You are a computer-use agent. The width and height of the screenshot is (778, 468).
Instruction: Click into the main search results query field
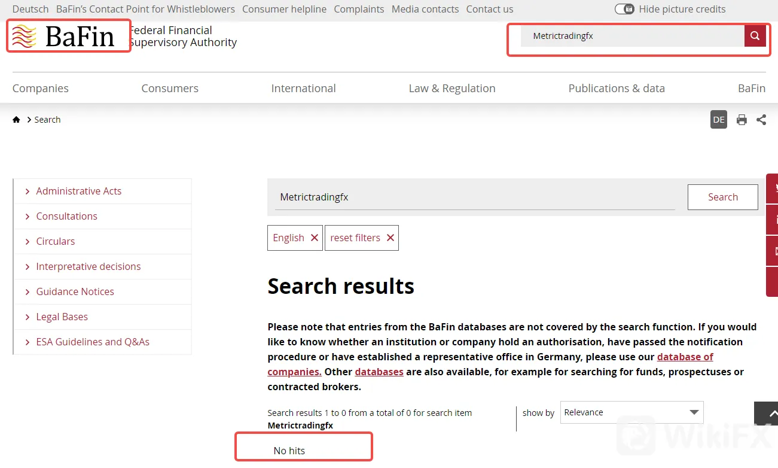click(475, 197)
